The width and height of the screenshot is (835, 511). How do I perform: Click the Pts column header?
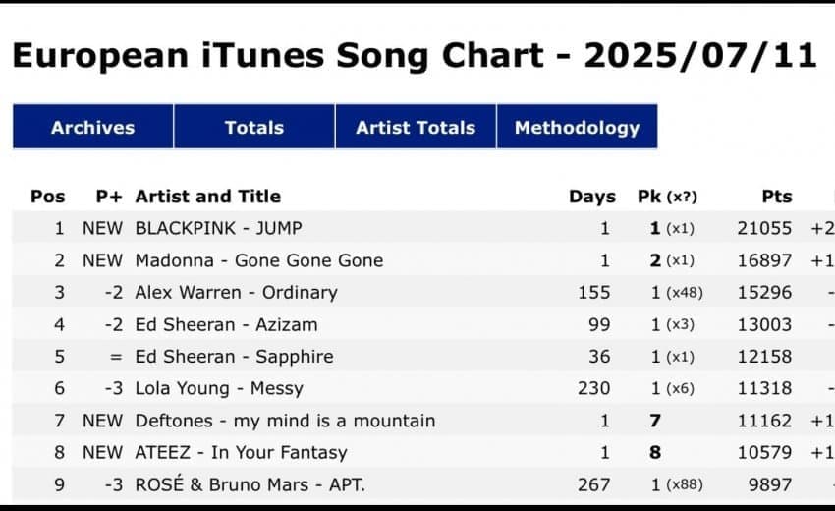777,197
